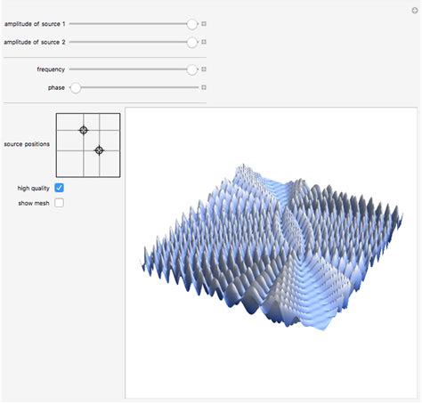Select the upper-left source locator
This screenshot has width=422, height=404.
point(84,130)
